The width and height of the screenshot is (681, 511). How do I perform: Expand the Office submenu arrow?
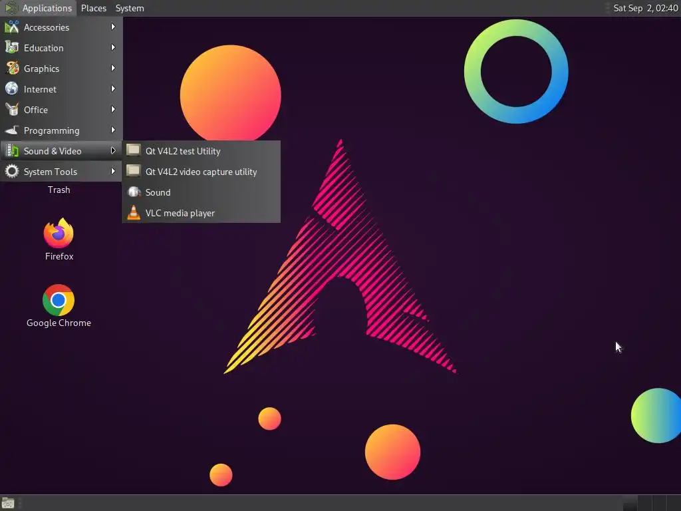pyautogui.click(x=113, y=110)
